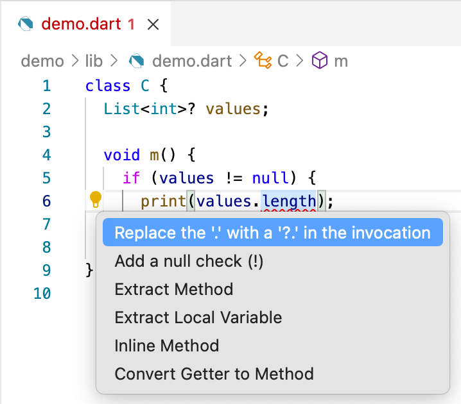Open the lib folder breadcrumb
The height and width of the screenshot is (404, 461).
94,61
